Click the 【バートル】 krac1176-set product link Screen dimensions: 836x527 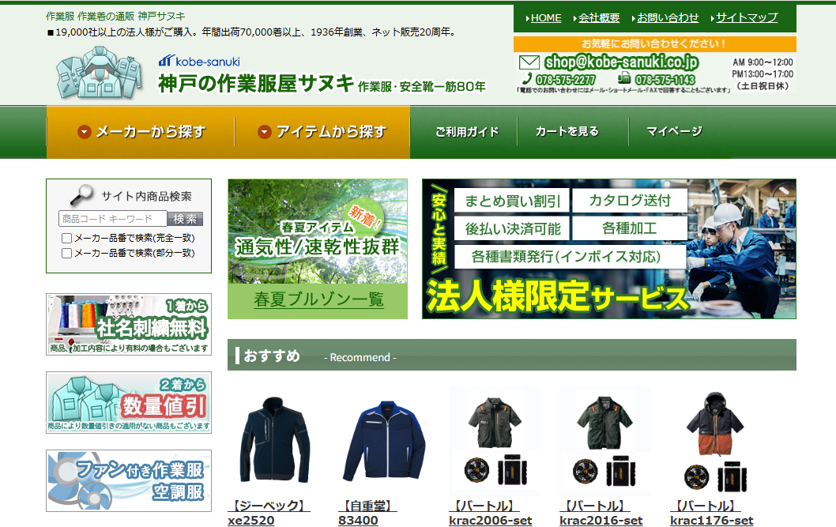coord(712,513)
